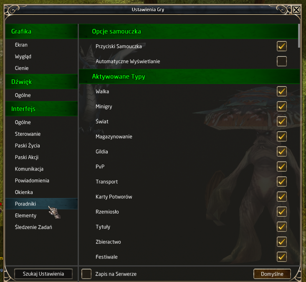This screenshot has width=306, height=282.
Task: Uncheck the Gildia checkbox
Action: click(282, 152)
